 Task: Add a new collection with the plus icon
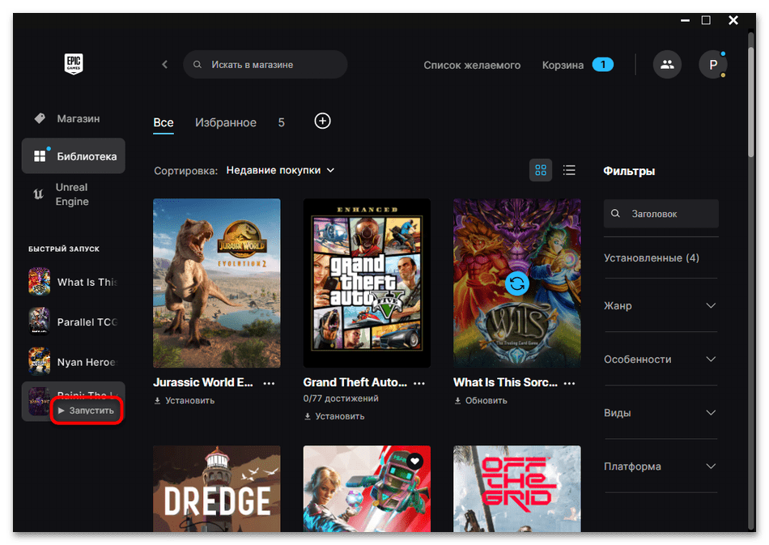tap(322, 121)
